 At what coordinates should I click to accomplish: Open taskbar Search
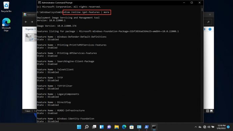coord(87,127)
